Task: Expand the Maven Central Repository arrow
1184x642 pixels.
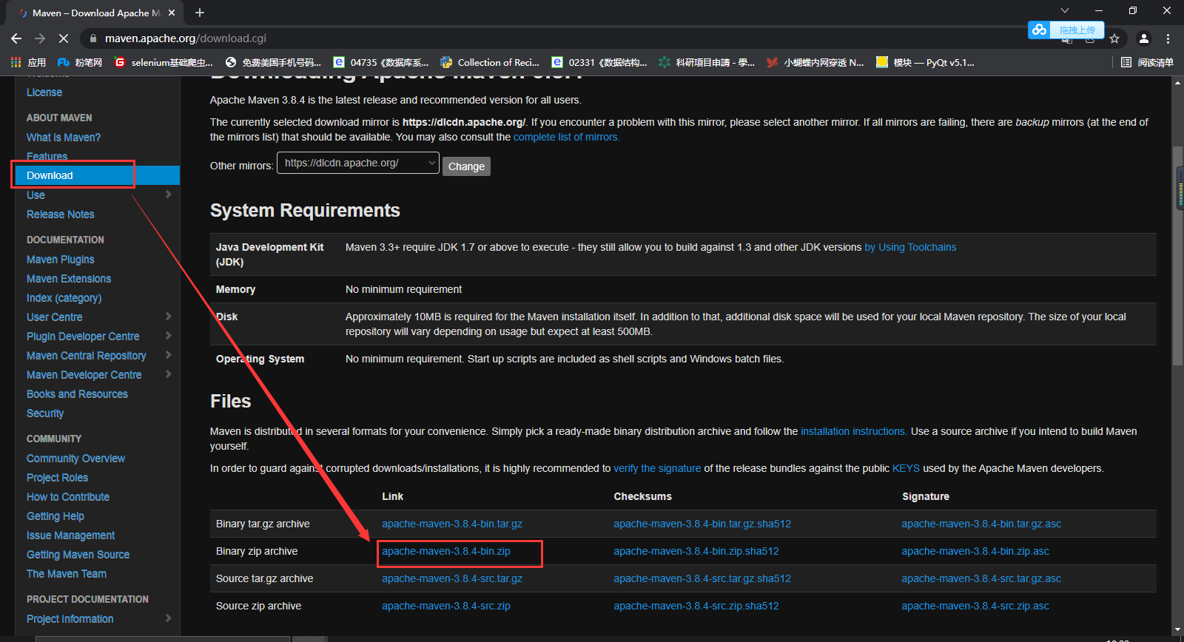Action: (x=169, y=355)
